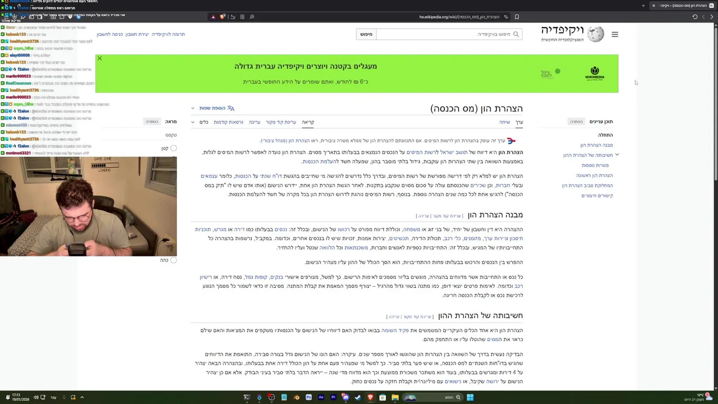
Task: Click the תרומה לוויקיפדיה donate link
Action: click(168, 34)
